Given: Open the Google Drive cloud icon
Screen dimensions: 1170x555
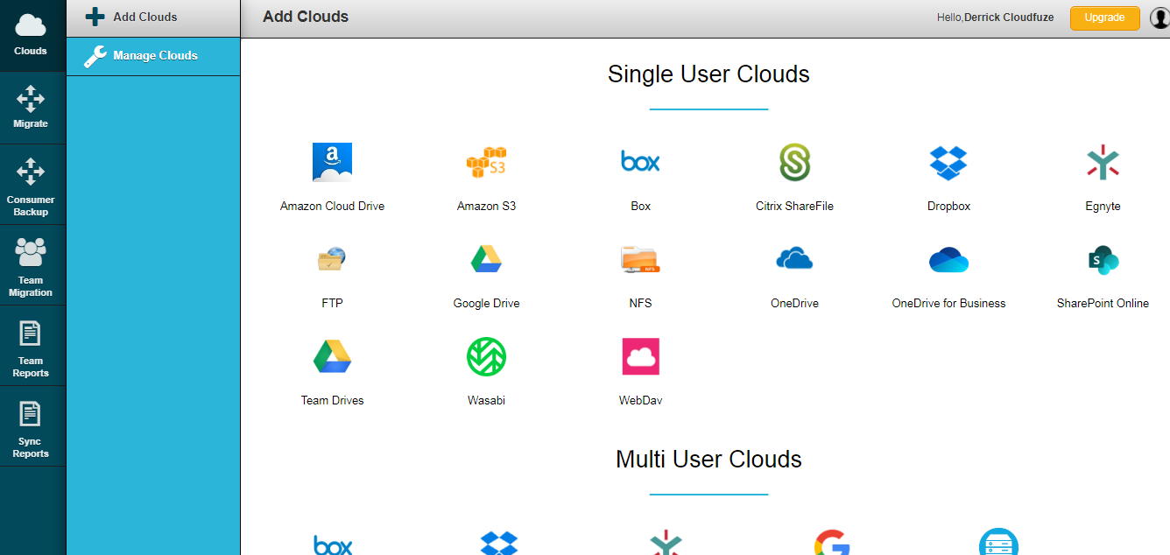Looking at the screenshot, I should [x=486, y=259].
